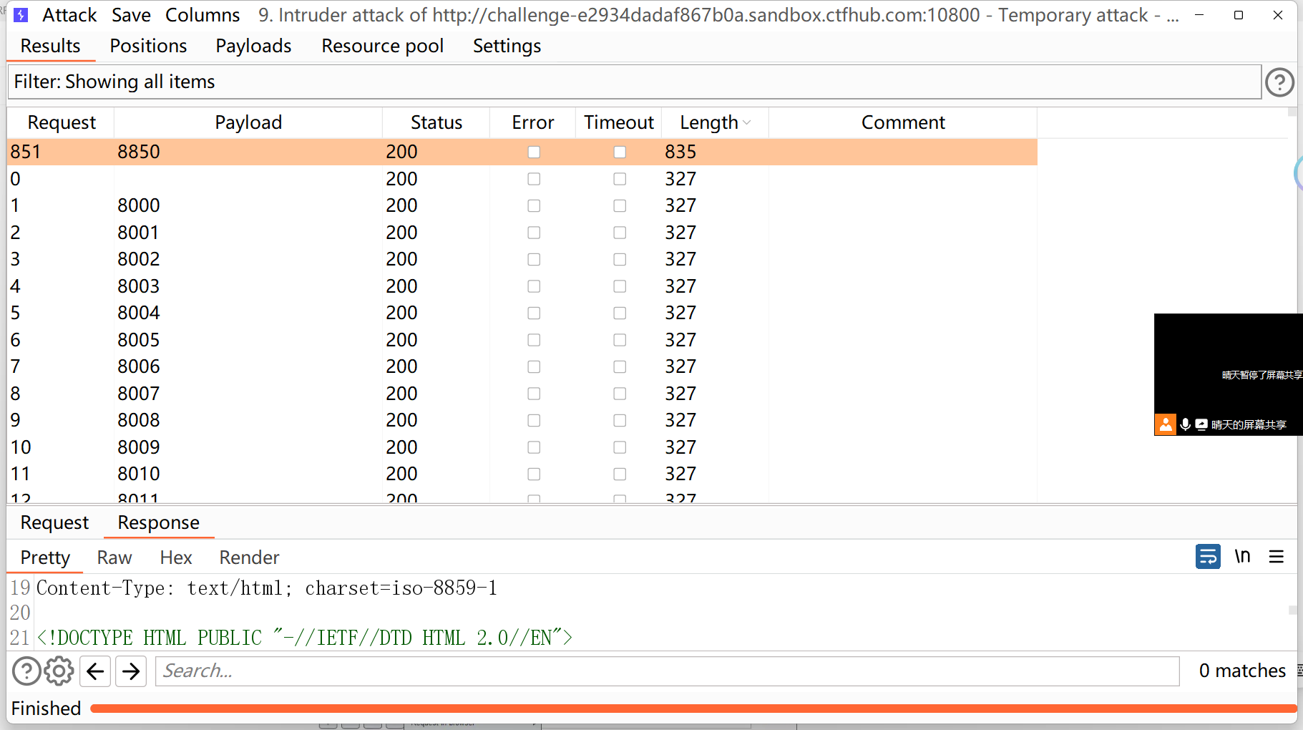Click the search help icon below the response
Screen dimensions: 1303x730
click(26, 671)
